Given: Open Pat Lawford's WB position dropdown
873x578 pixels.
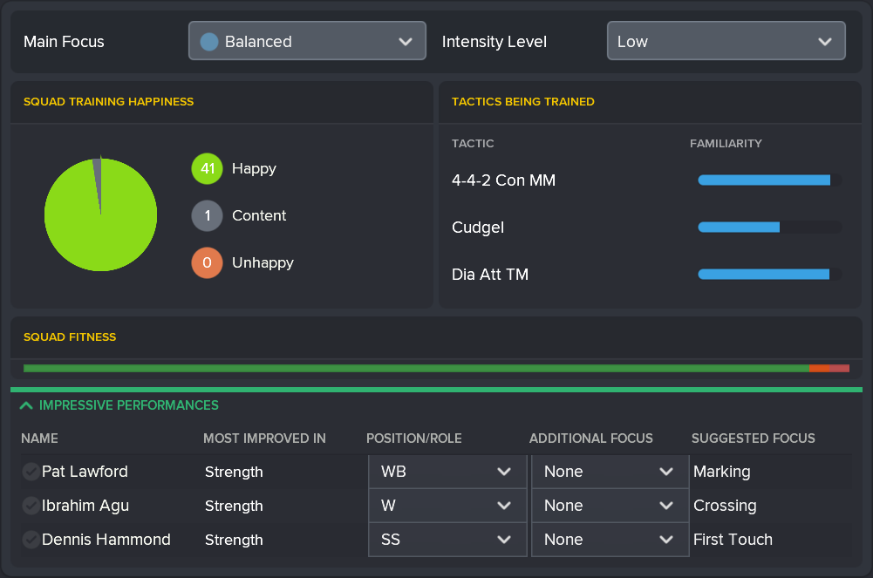Looking at the screenshot, I should 447,471.
